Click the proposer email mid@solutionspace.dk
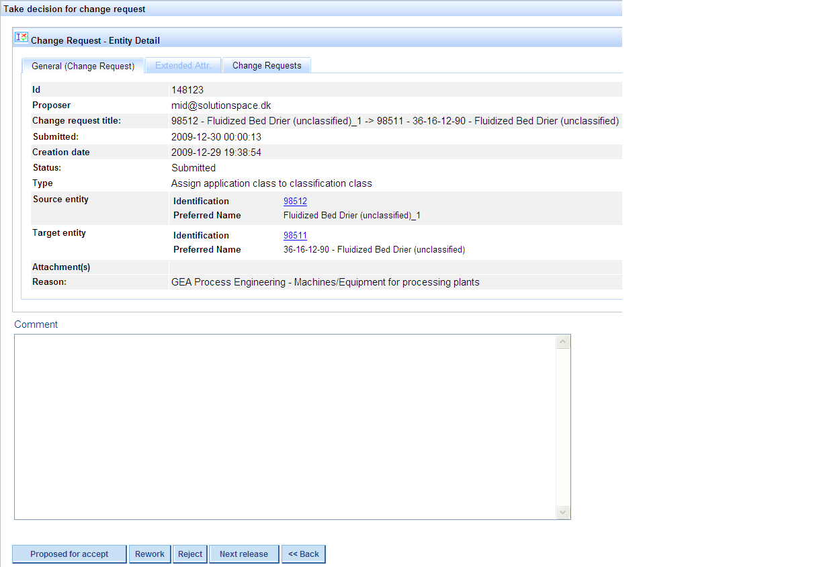813x567 pixels. (221, 105)
